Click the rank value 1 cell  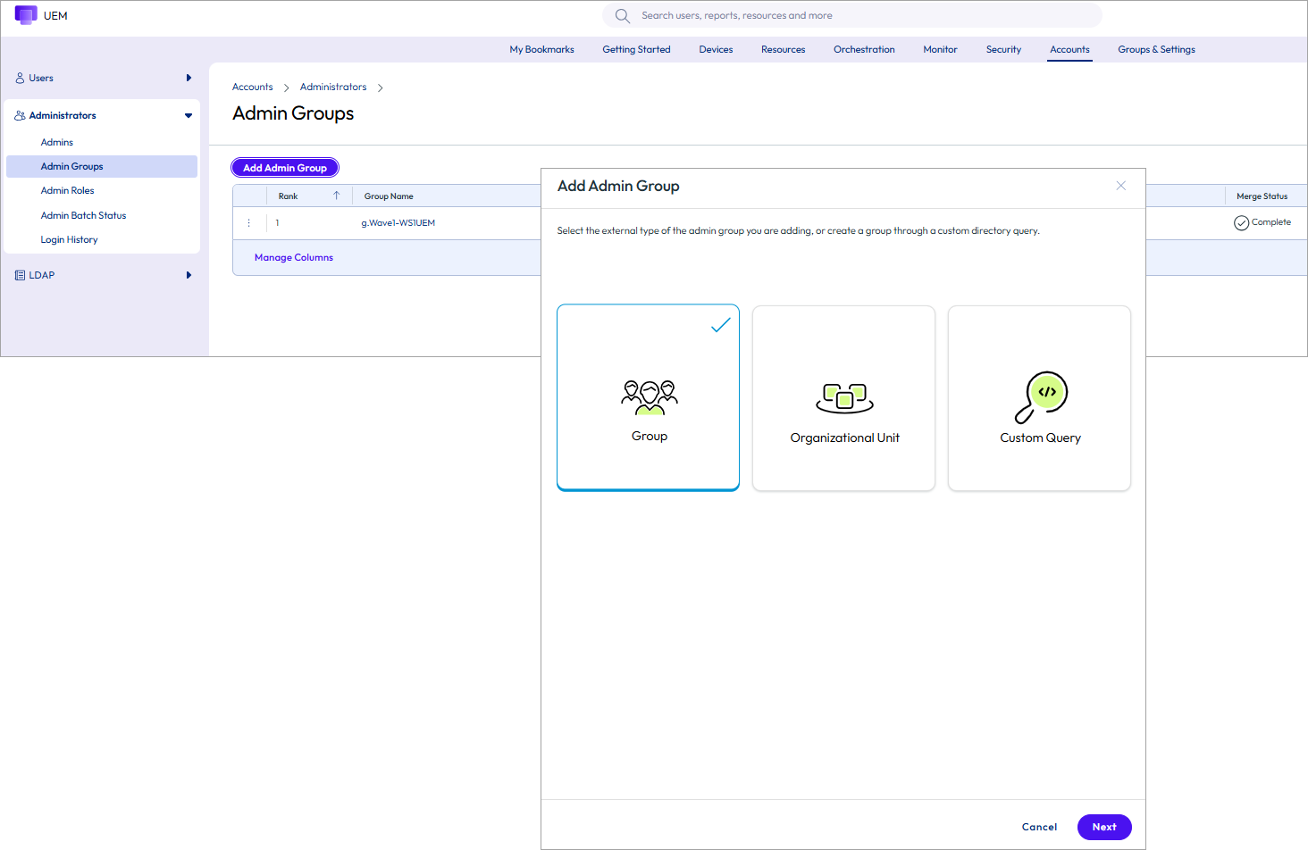pyautogui.click(x=278, y=223)
